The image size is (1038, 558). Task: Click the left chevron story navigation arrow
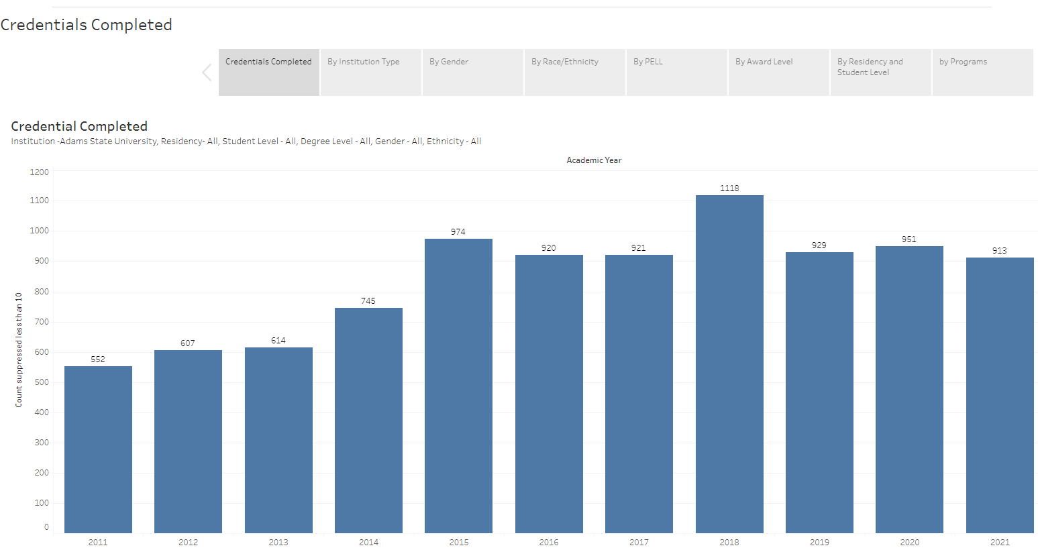pos(207,72)
